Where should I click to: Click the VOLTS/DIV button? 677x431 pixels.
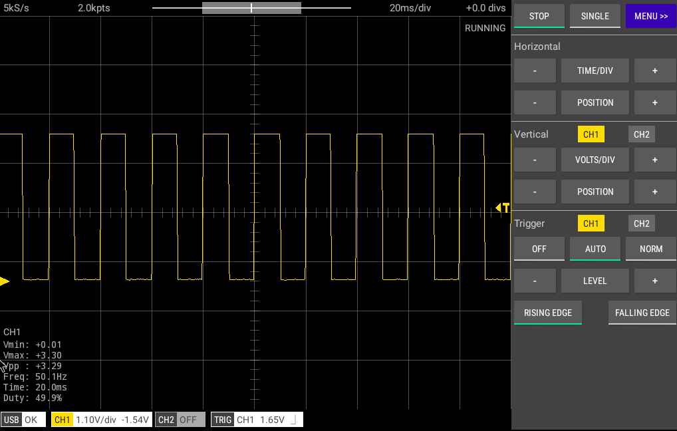click(595, 160)
